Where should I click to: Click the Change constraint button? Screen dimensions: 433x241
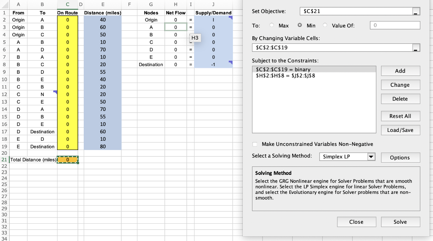tap(400, 85)
